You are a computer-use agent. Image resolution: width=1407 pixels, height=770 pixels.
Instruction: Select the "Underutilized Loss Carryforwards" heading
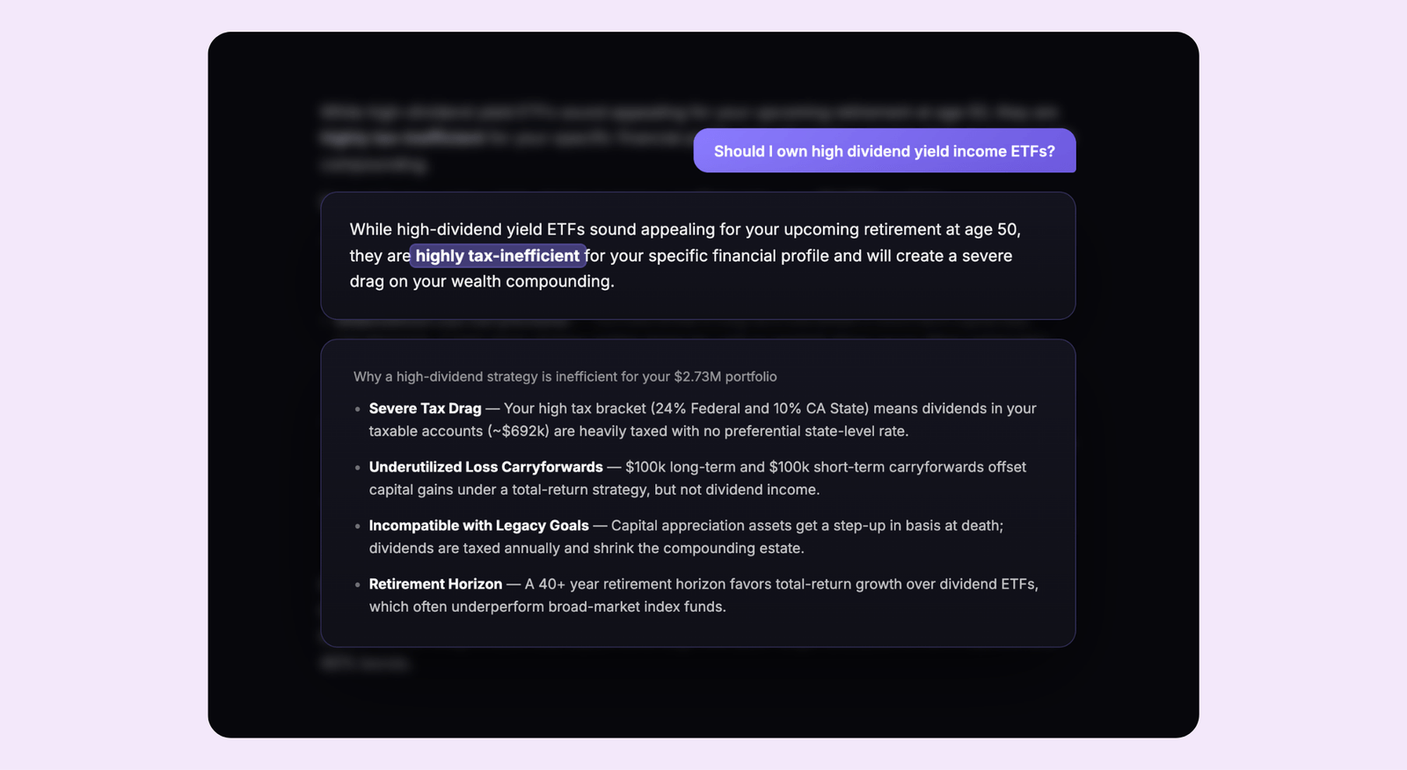click(485, 467)
